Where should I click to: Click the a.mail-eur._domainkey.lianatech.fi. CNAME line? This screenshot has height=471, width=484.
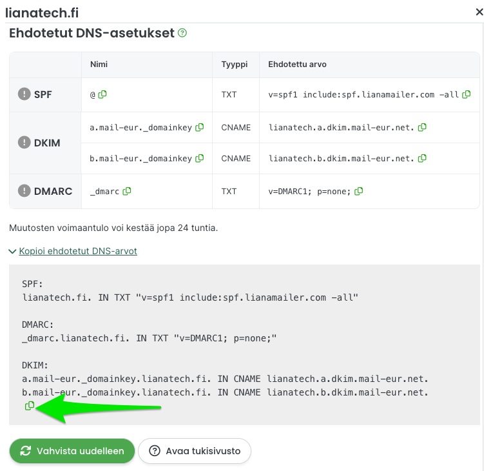pyautogui.click(x=226, y=379)
